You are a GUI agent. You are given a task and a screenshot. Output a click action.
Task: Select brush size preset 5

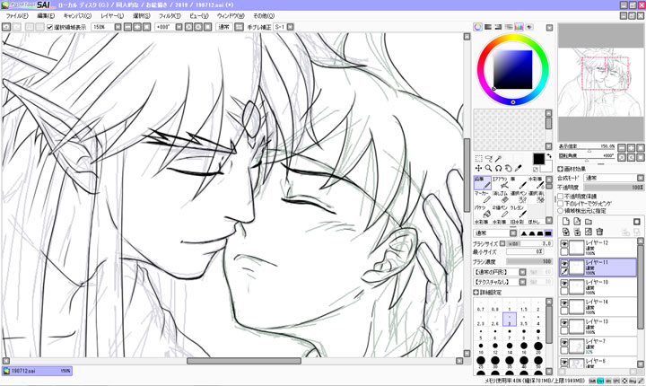(481, 335)
